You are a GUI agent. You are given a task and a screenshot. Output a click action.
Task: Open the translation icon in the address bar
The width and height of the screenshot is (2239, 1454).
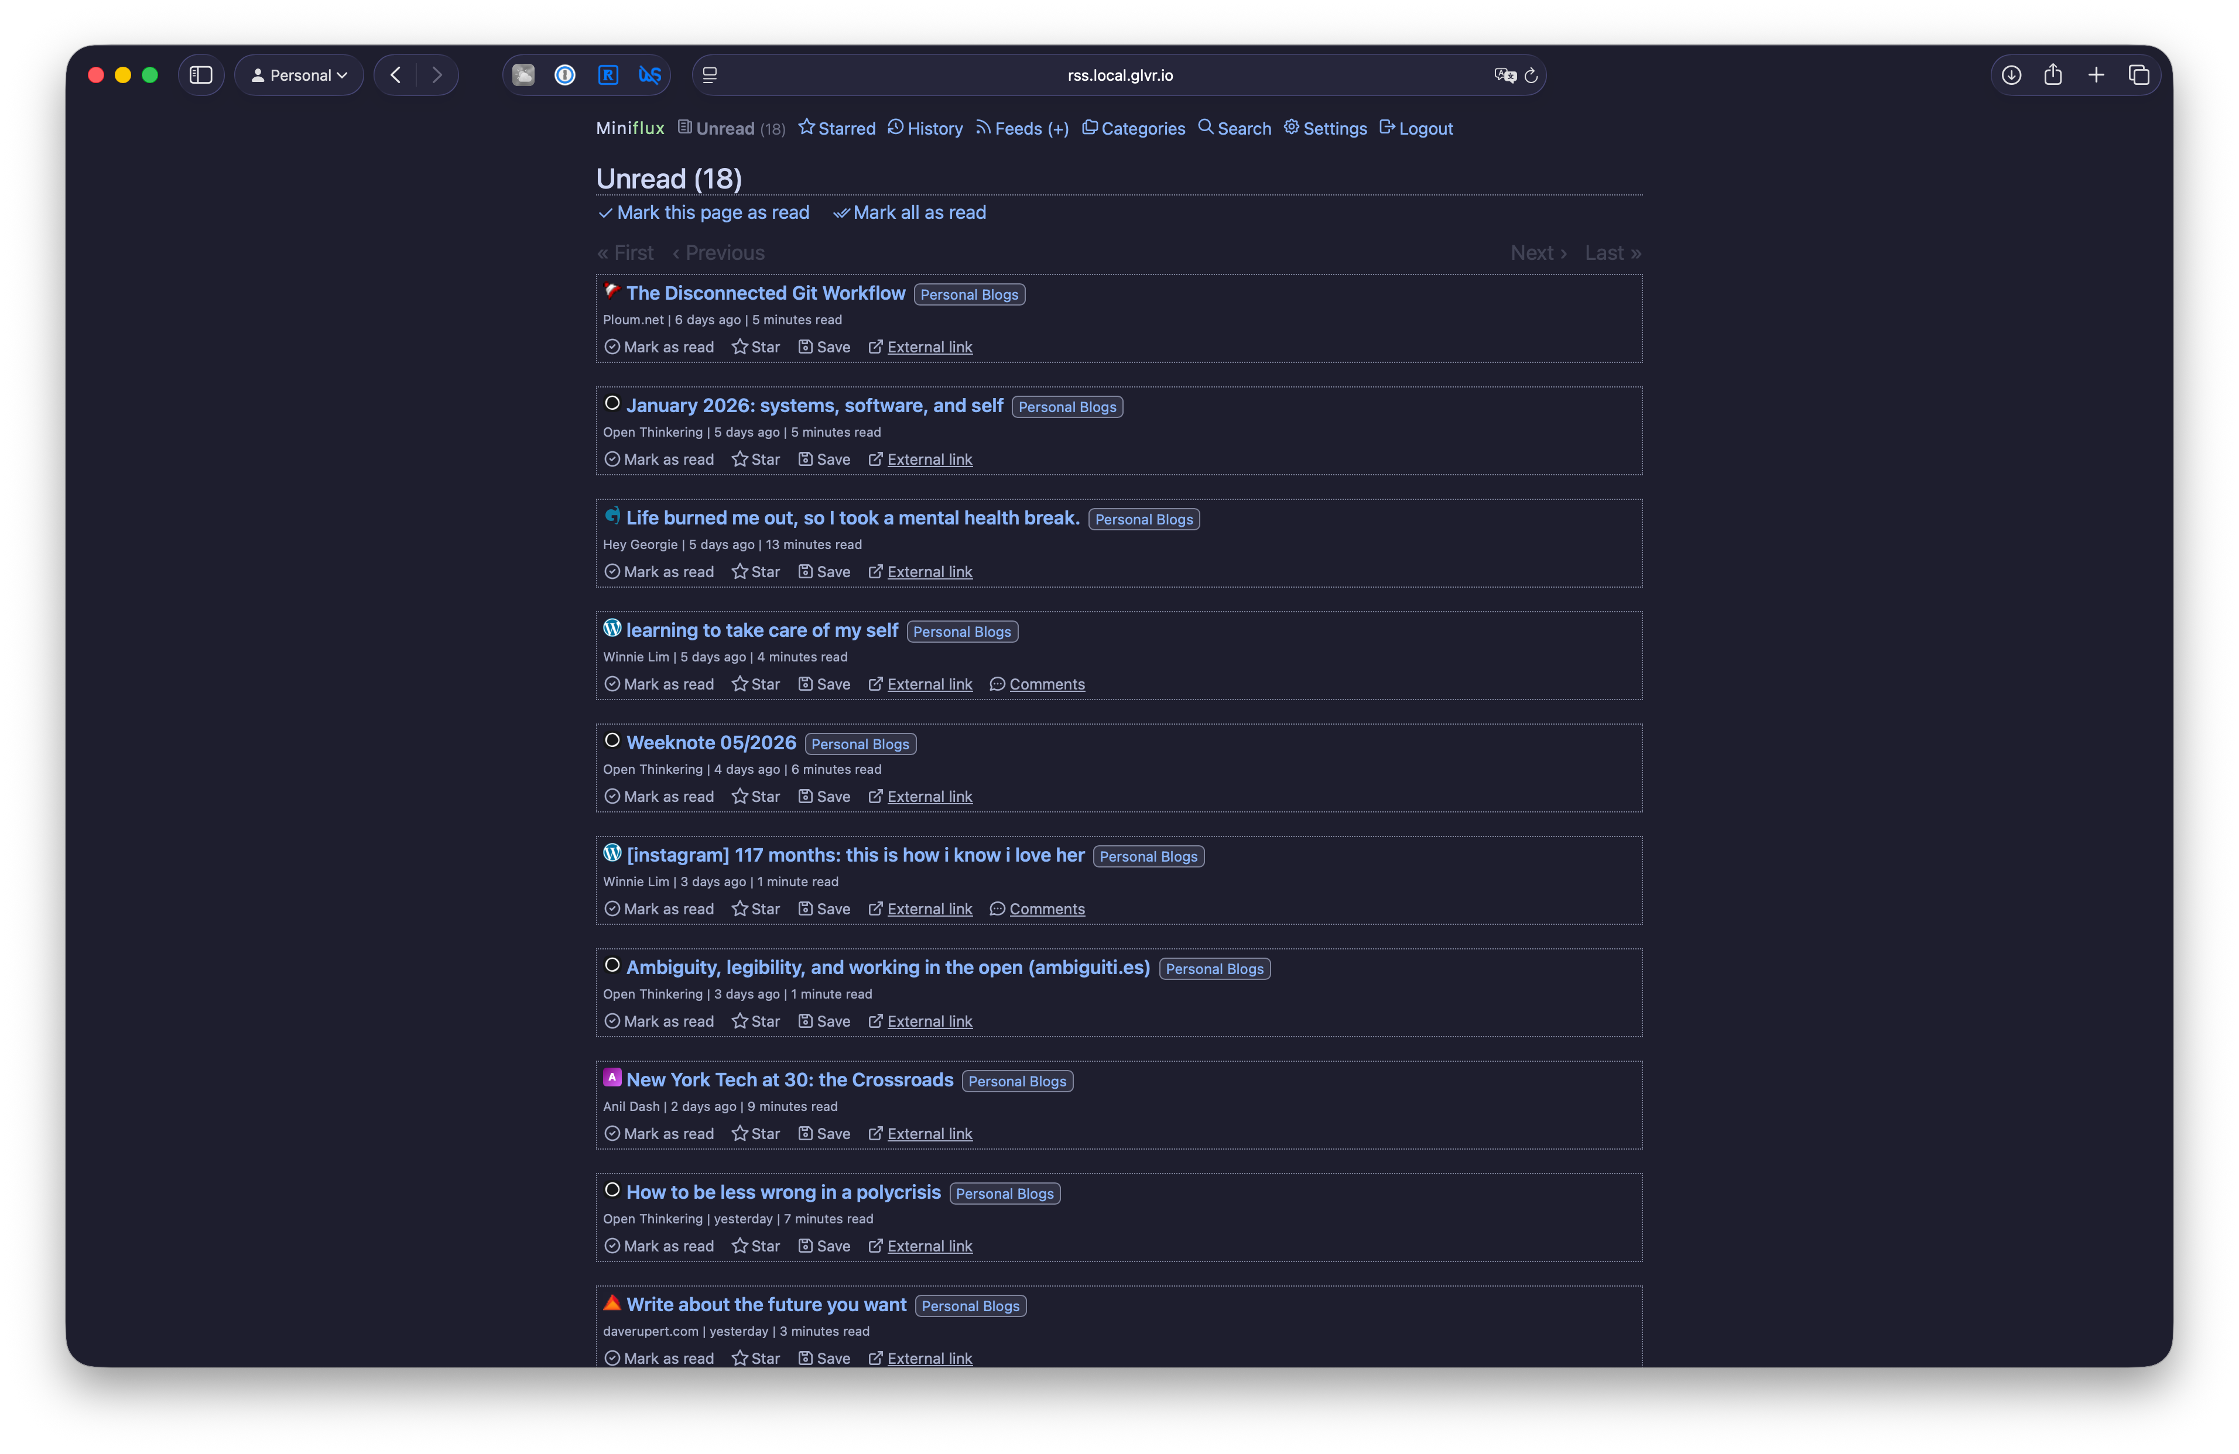click(1504, 76)
